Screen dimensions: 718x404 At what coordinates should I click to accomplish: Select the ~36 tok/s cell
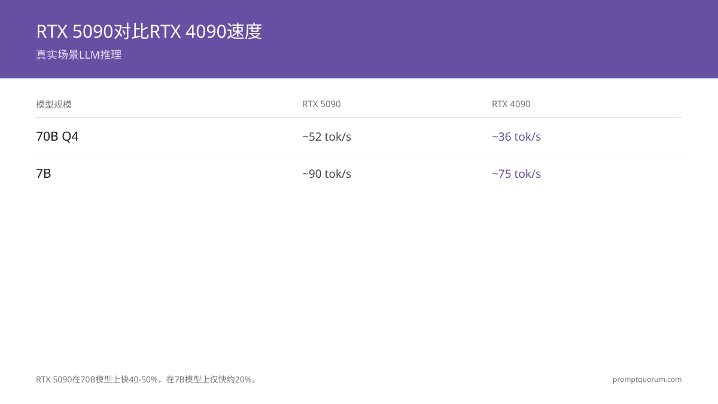point(516,136)
